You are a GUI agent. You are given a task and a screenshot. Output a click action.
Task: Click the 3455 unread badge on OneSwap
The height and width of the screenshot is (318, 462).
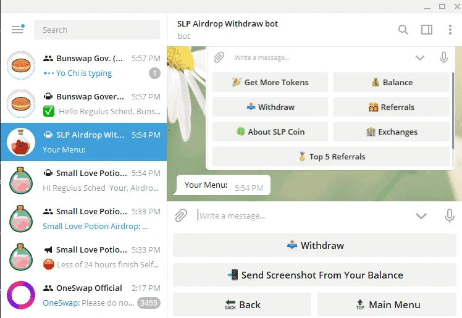click(149, 303)
